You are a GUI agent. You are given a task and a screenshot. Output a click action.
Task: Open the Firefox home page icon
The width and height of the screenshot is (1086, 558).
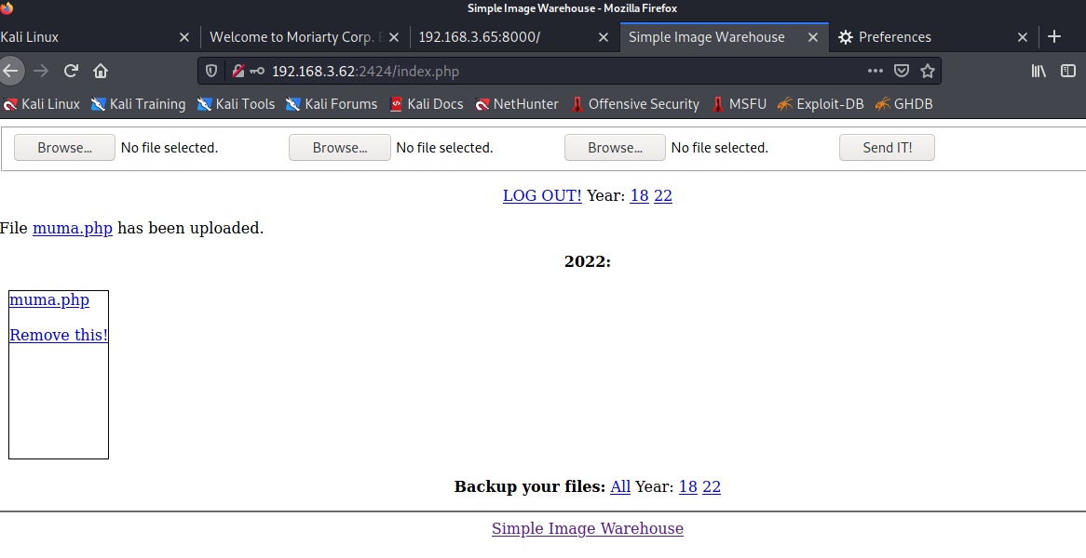click(101, 71)
